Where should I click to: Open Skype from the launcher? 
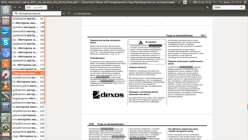6,43
